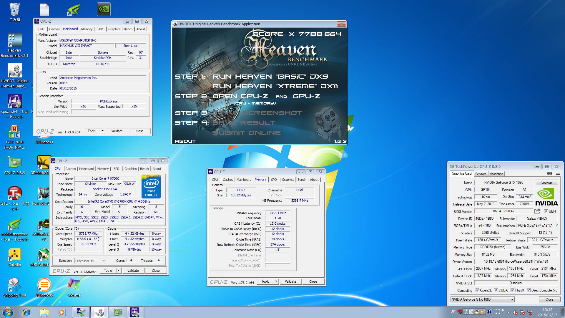This screenshot has height=318, width=565.
Task: Open GTL shortcut on desktop
Action: tap(14, 198)
